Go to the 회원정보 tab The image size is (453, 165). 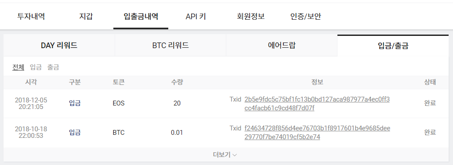[x=250, y=17]
